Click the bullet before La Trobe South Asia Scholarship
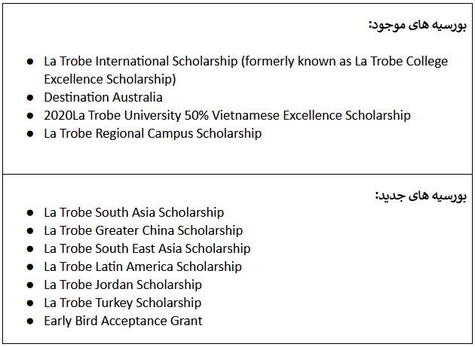This screenshot has height=347, width=475. [x=30, y=213]
